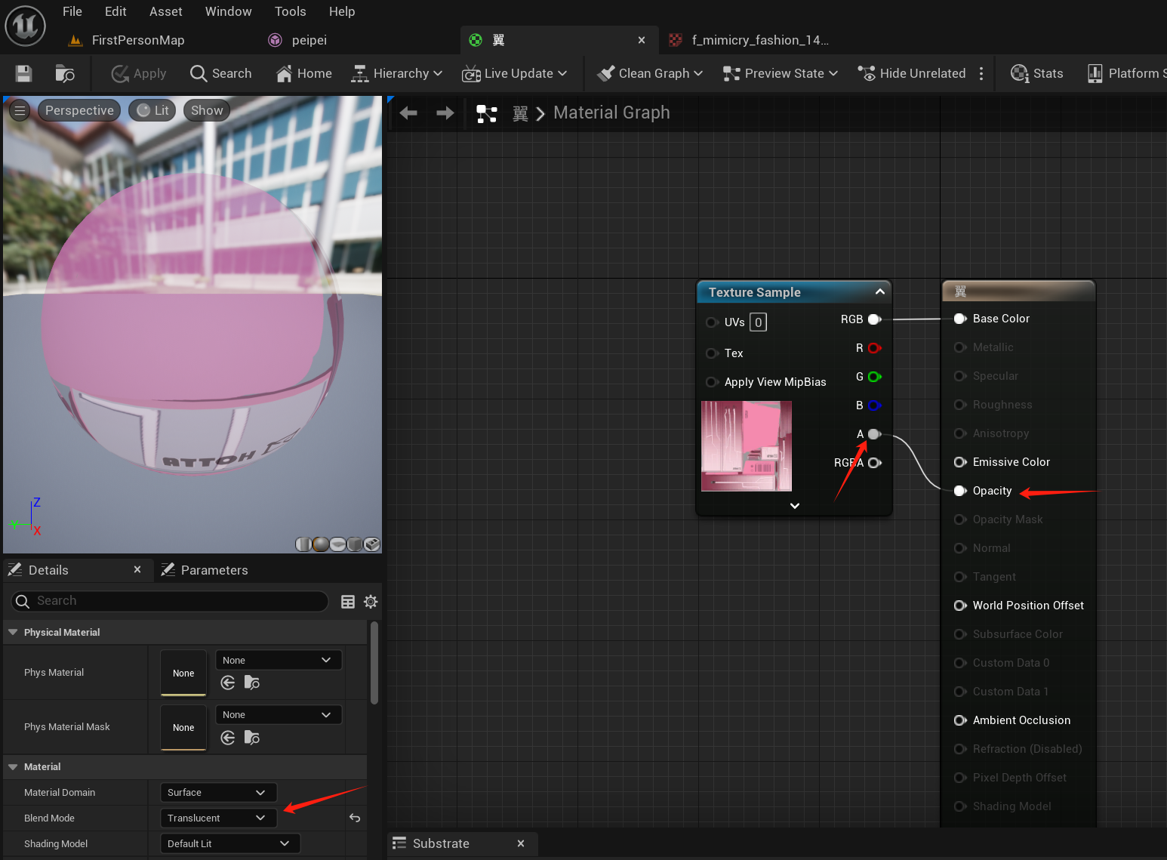Screen dimensions: 1167x860
Task: Browse to asset in Content Browser icon
Action: [x=65, y=73]
